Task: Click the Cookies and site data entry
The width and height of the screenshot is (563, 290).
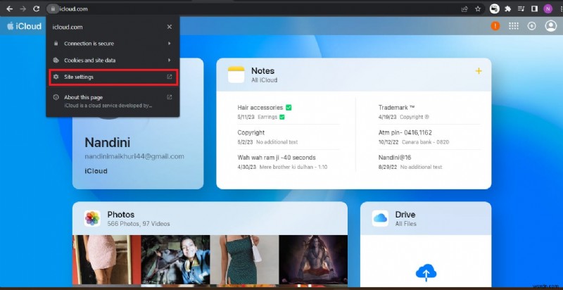Action: pyautogui.click(x=113, y=61)
